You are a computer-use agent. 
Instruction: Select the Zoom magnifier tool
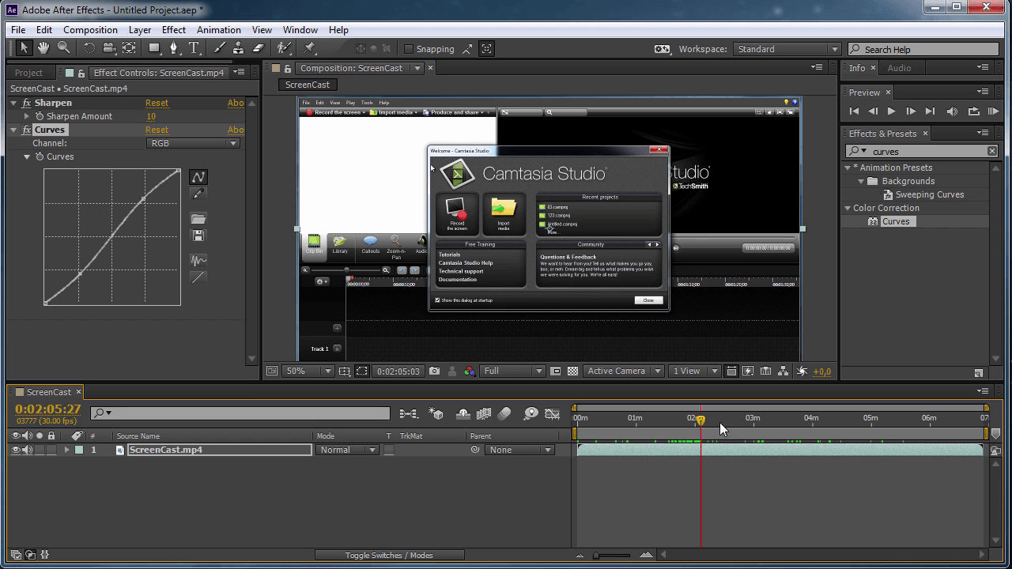pyautogui.click(x=63, y=48)
